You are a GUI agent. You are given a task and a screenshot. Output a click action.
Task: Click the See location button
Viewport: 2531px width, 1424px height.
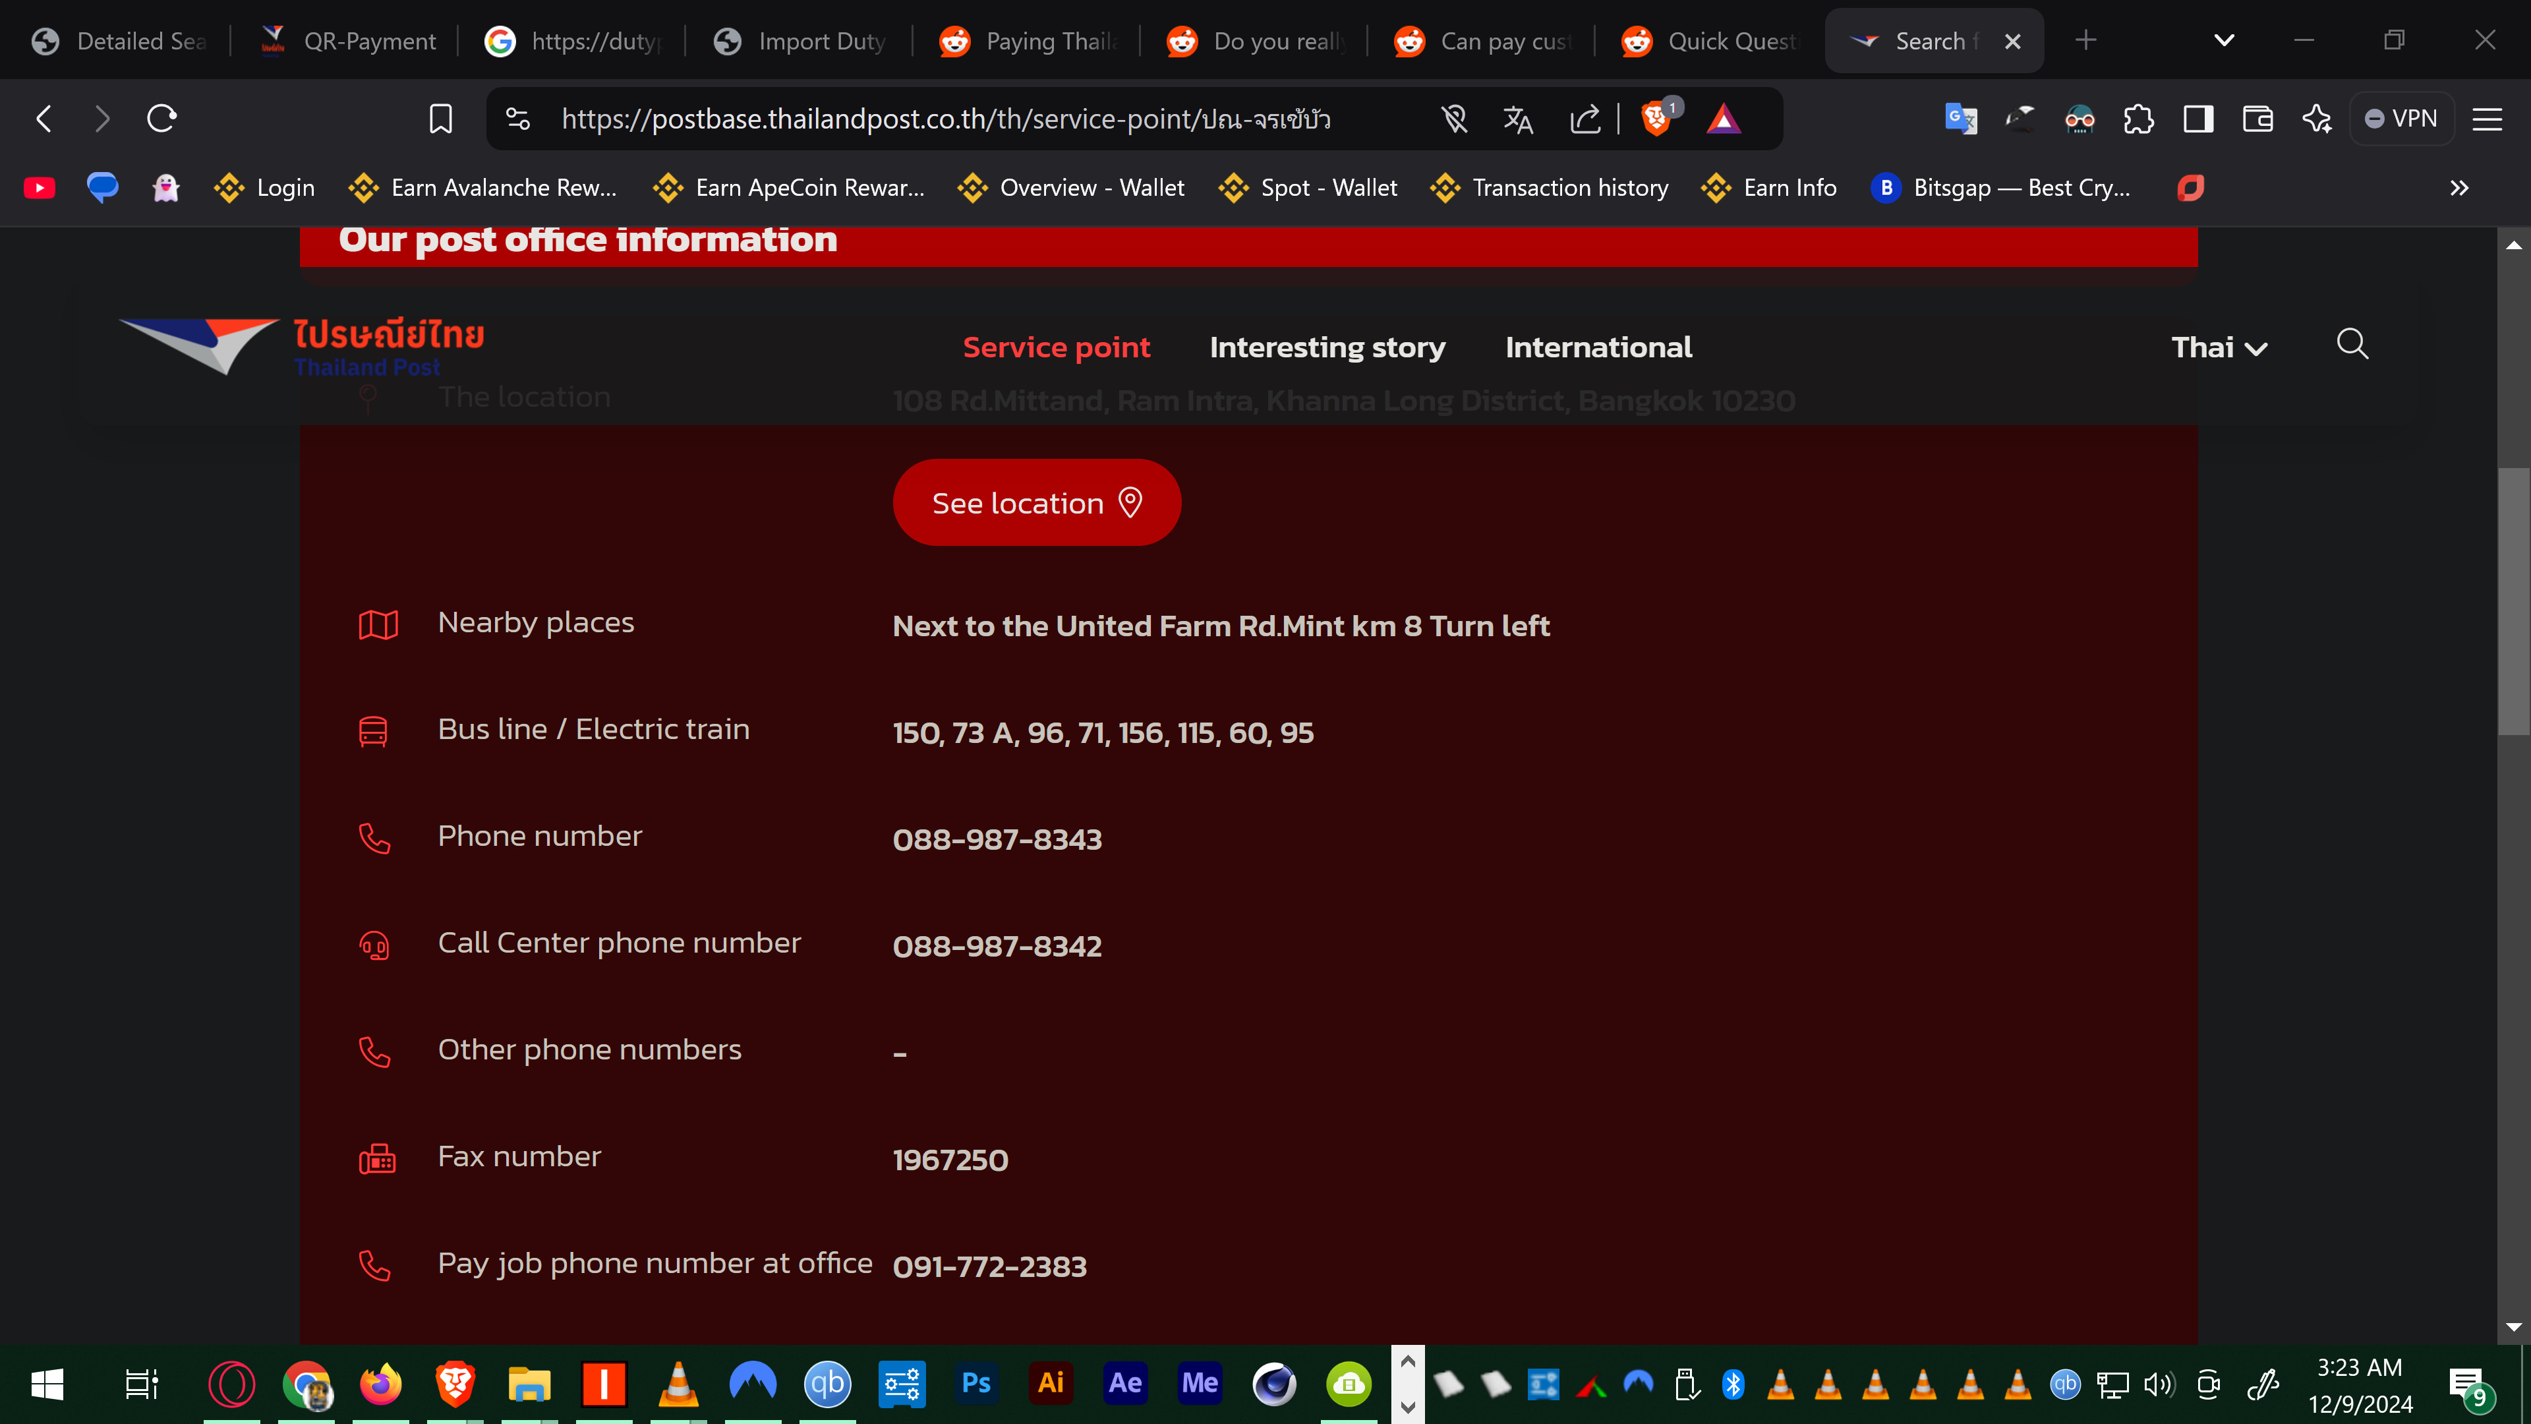pyautogui.click(x=1037, y=502)
